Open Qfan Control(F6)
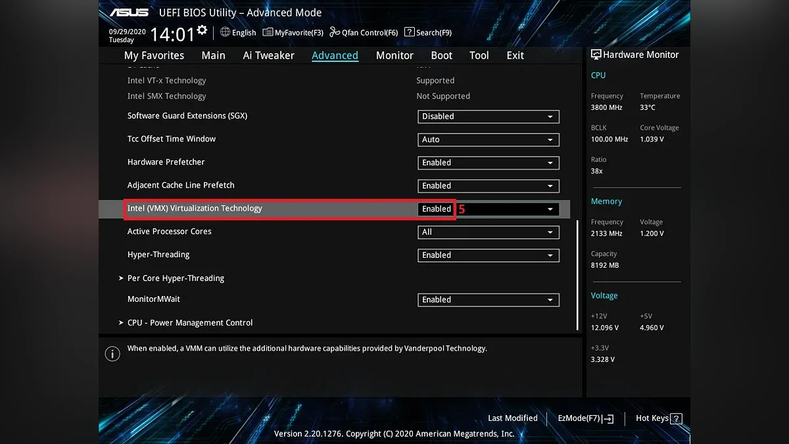This screenshot has height=444, width=789. coord(364,32)
